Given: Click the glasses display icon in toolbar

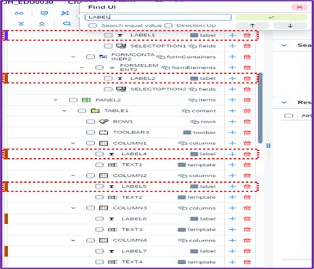Looking at the screenshot, I should tap(19, 13).
